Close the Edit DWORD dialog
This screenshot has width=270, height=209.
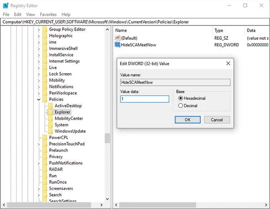(x=228, y=63)
